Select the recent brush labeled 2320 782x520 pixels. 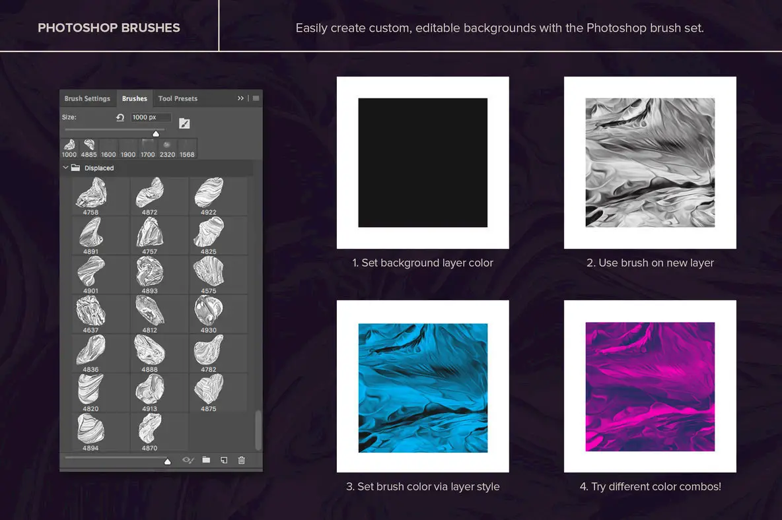tap(167, 148)
